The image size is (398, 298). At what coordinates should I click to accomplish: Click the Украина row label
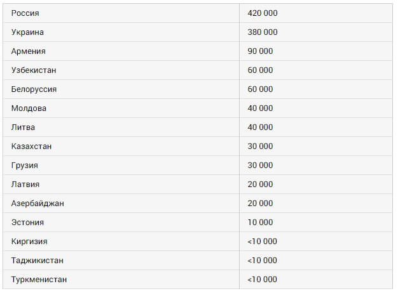click(27, 32)
